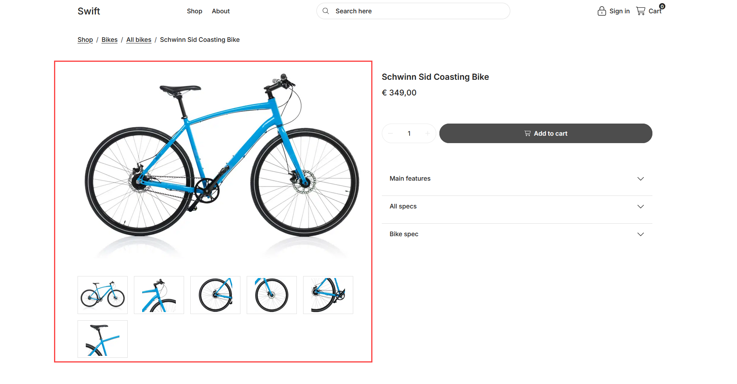
Task: Open the Shop menu item
Action: (x=194, y=11)
